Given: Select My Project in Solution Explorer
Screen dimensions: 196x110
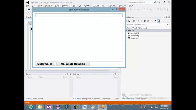Looking at the screenshot, I should click(x=135, y=33).
